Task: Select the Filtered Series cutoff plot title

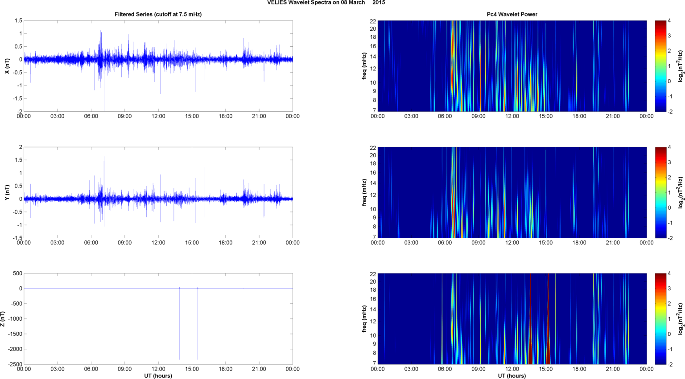Action: [x=158, y=14]
